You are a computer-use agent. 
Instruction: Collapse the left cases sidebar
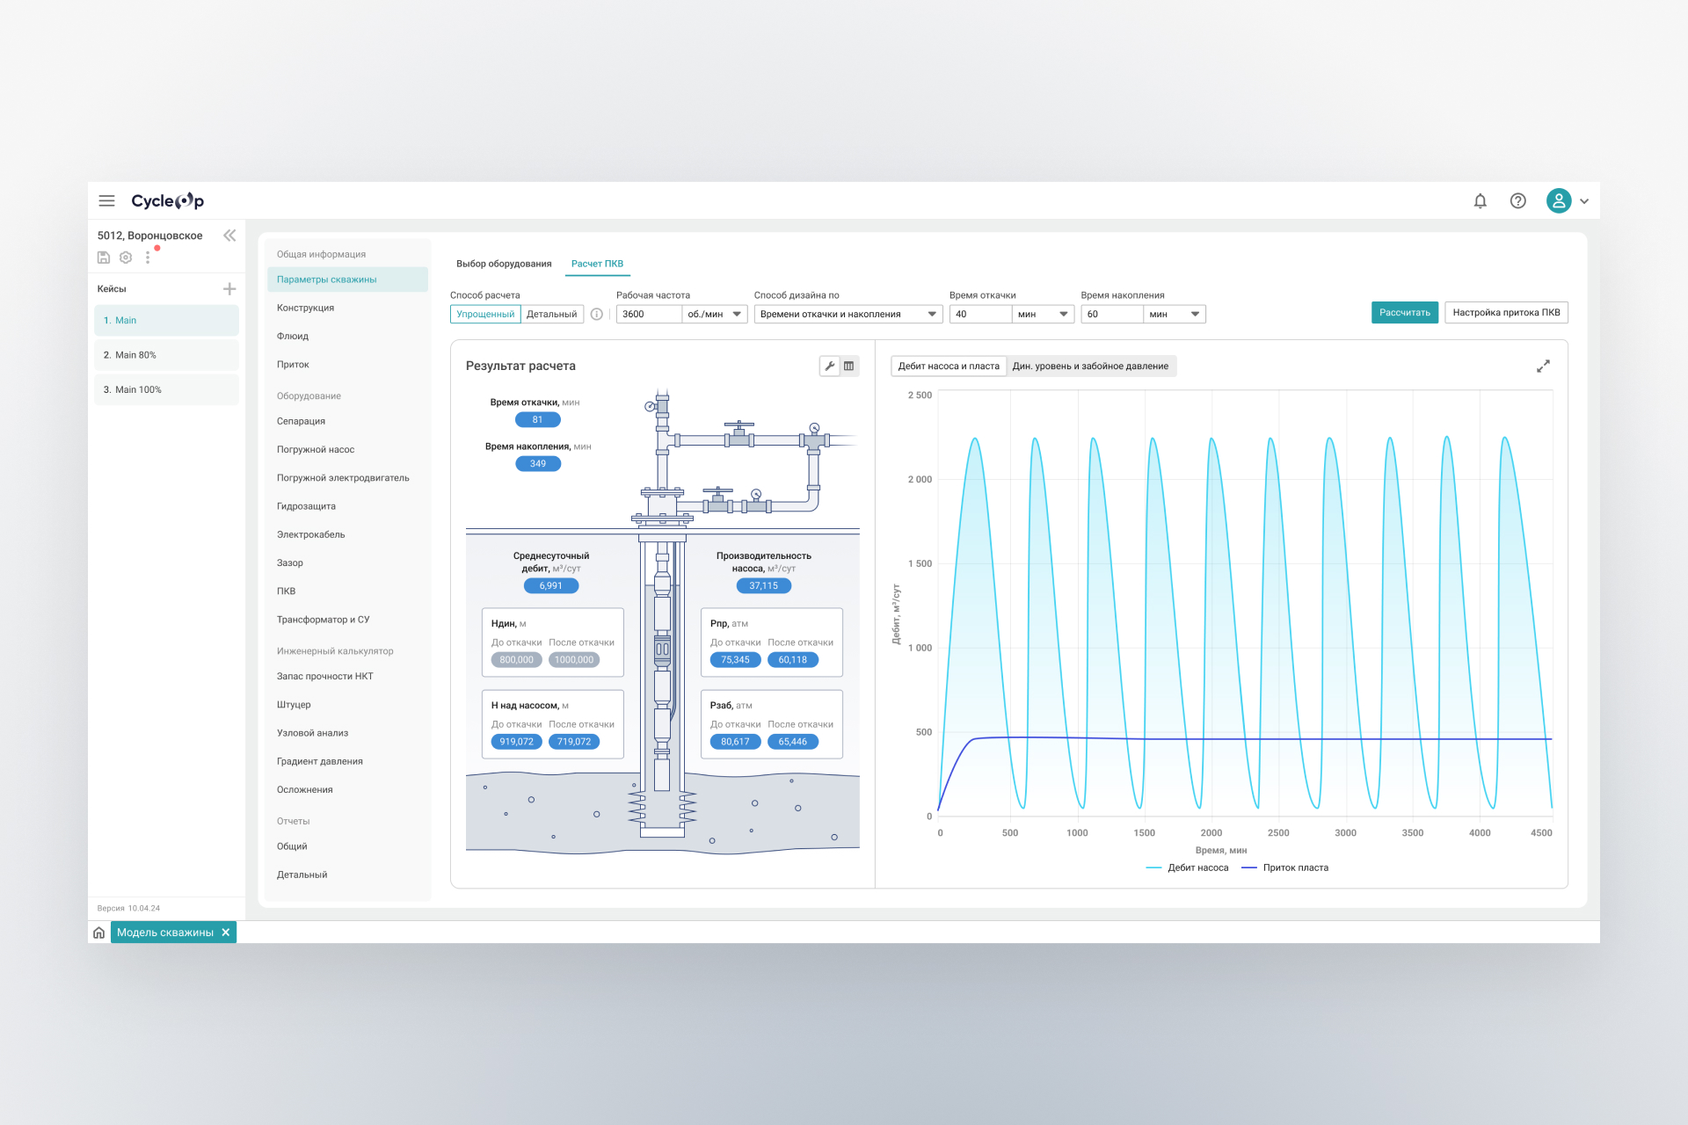[229, 235]
